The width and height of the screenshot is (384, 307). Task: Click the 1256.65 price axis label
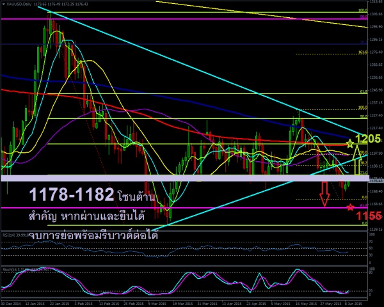point(376,77)
